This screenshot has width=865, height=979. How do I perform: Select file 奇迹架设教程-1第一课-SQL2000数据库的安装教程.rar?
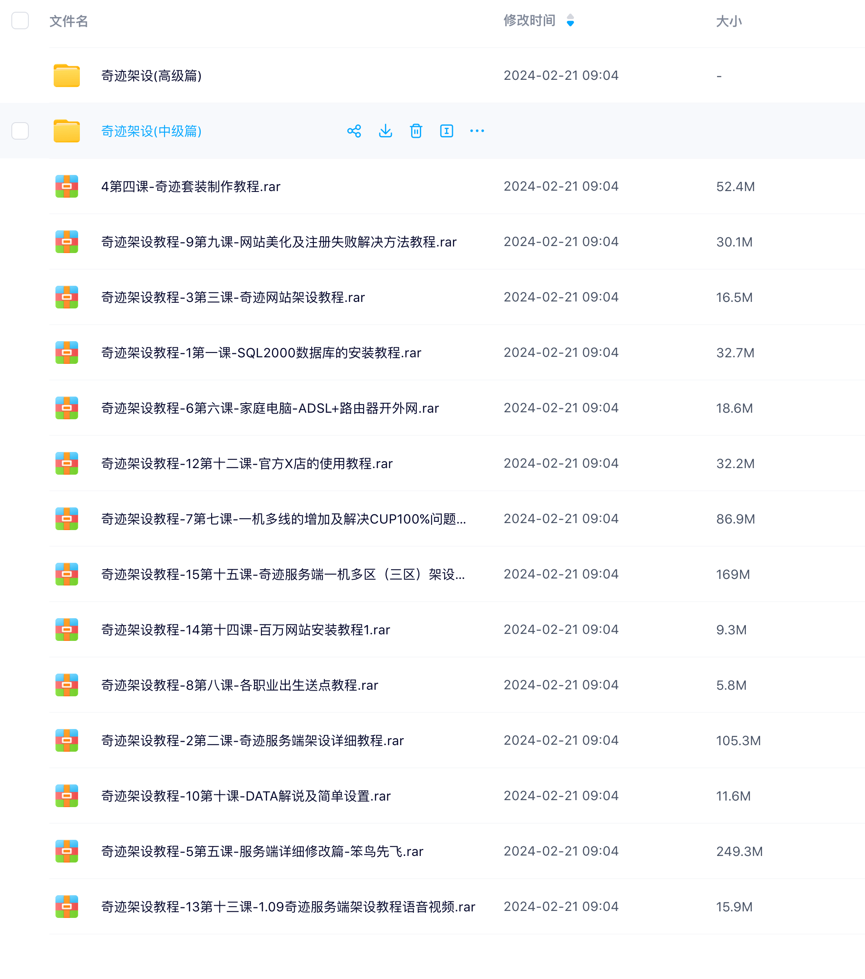(x=261, y=353)
